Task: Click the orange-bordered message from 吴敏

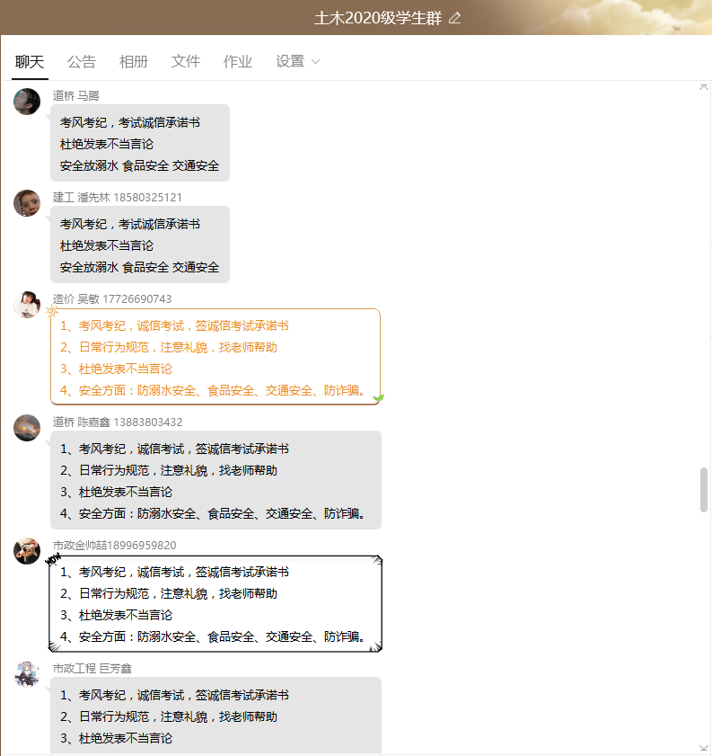Action: point(215,357)
